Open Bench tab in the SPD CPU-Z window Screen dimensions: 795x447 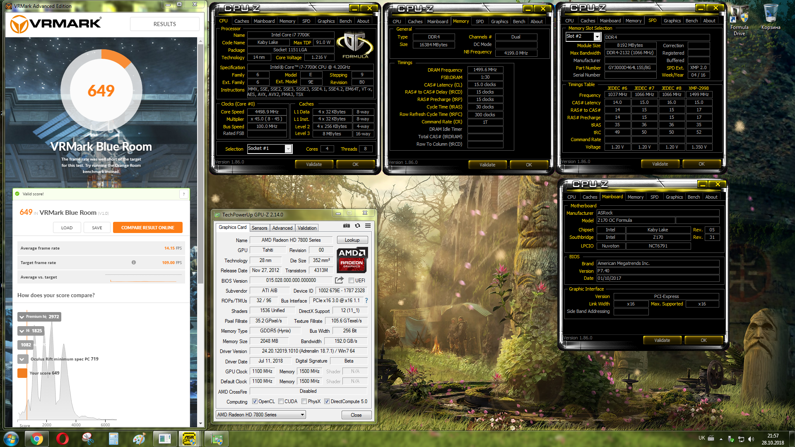coord(691,21)
